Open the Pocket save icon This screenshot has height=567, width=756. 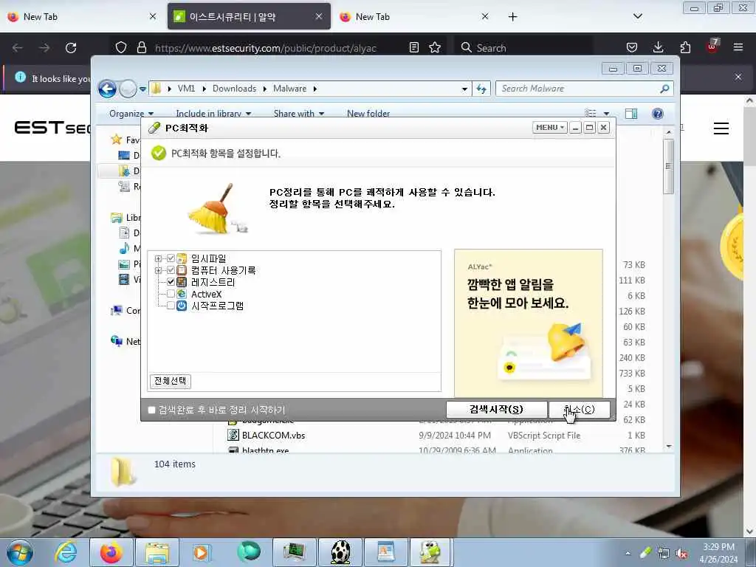pos(632,47)
